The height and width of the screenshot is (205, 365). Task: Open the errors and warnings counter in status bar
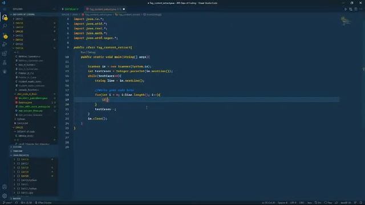point(26,203)
